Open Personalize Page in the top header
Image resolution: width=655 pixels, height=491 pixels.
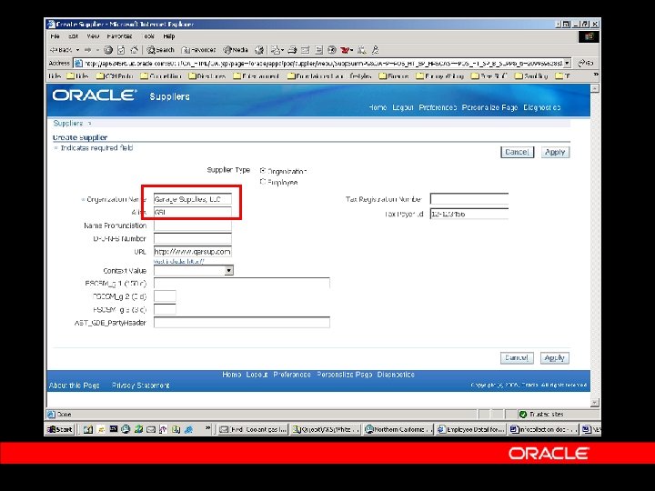[x=489, y=107]
